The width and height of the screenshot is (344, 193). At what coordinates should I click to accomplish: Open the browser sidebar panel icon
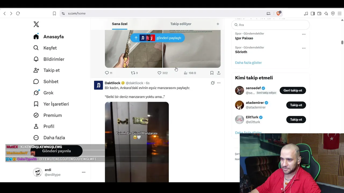(313, 13)
